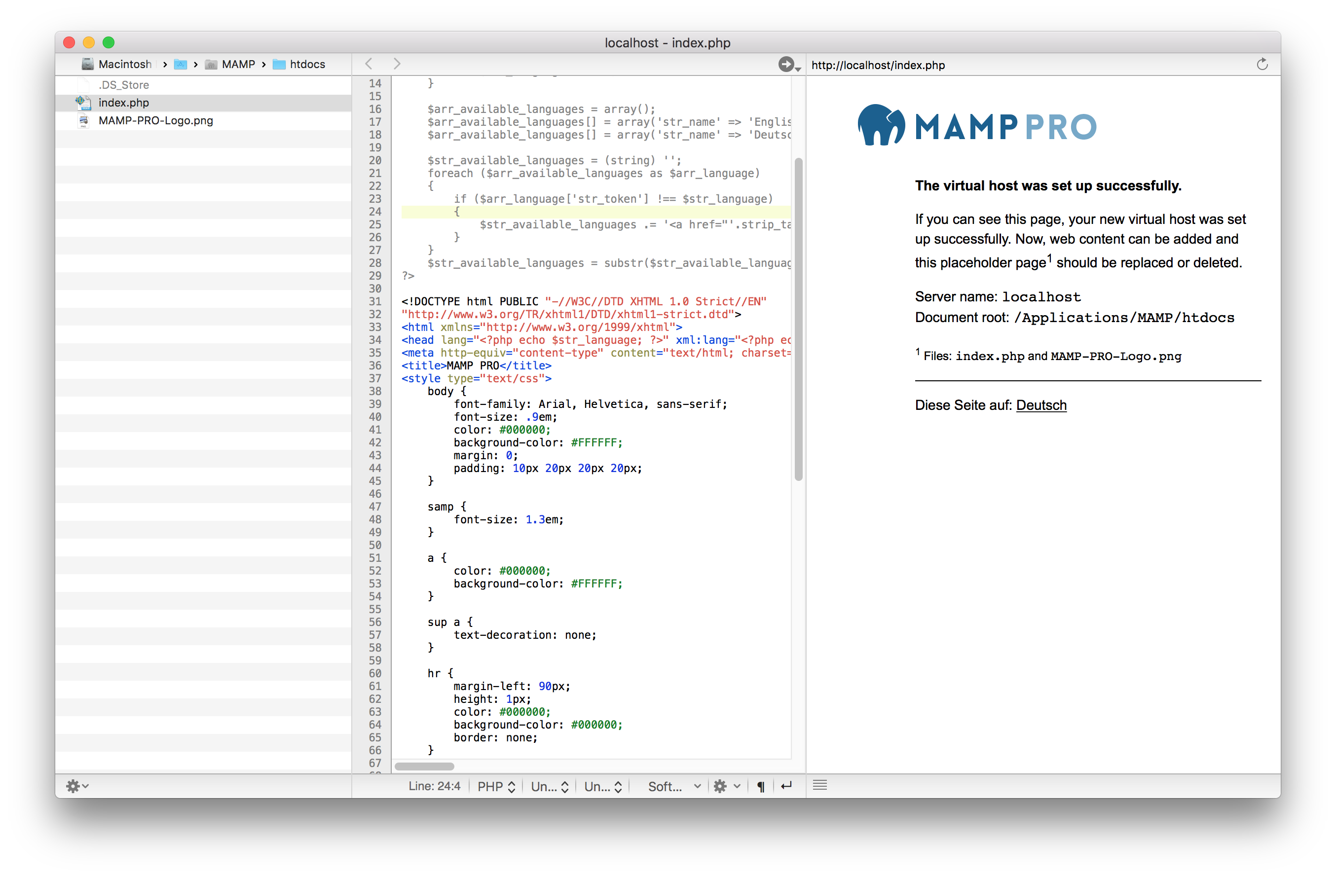Click the Macintosh disk breadcrumb
Image resolution: width=1336 pixels, height=877 pixels.
(x=117, y=64)
